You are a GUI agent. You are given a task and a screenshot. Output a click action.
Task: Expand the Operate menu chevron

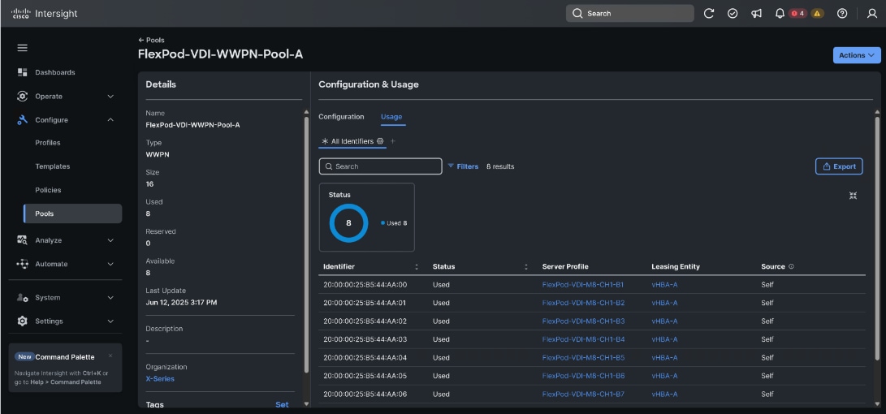[110, 97]
